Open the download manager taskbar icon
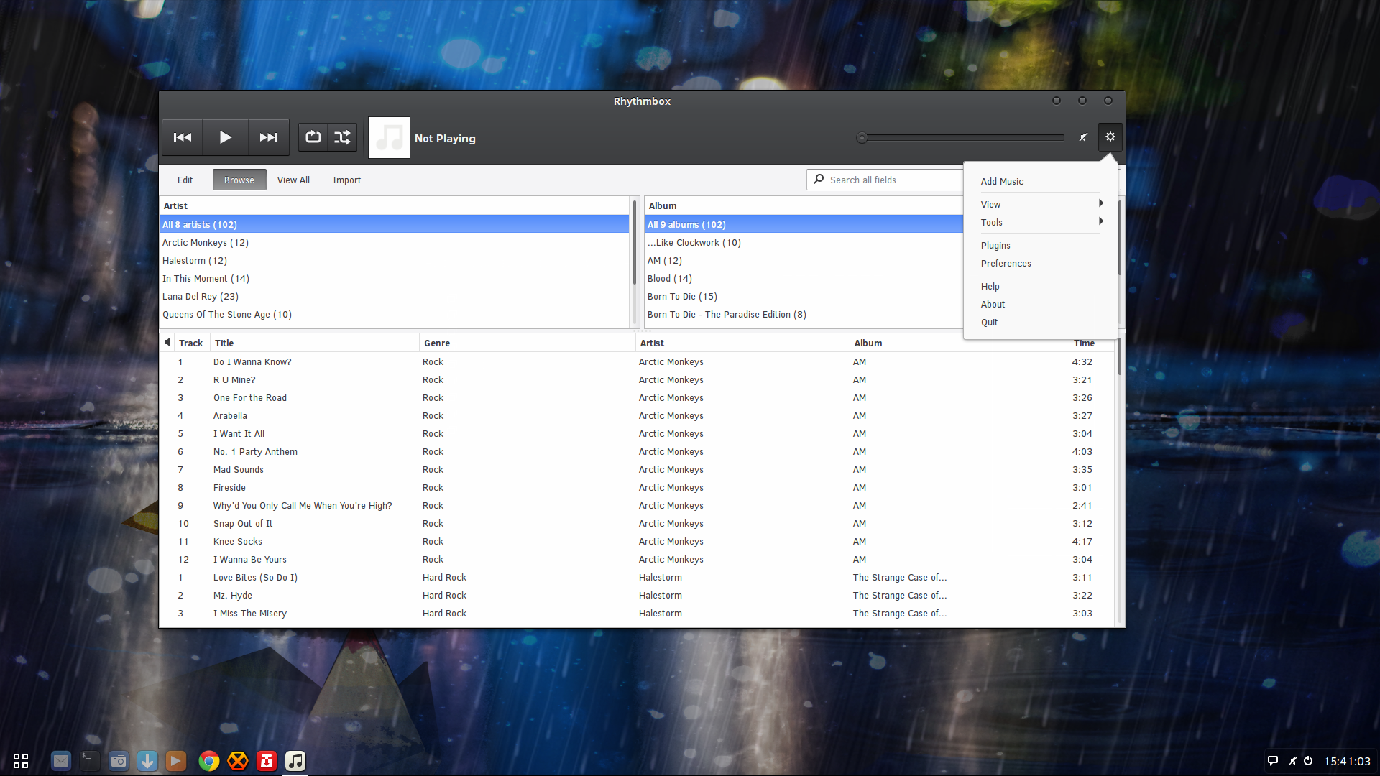Screen dimensions: 1380x776 tap(147, 760)
